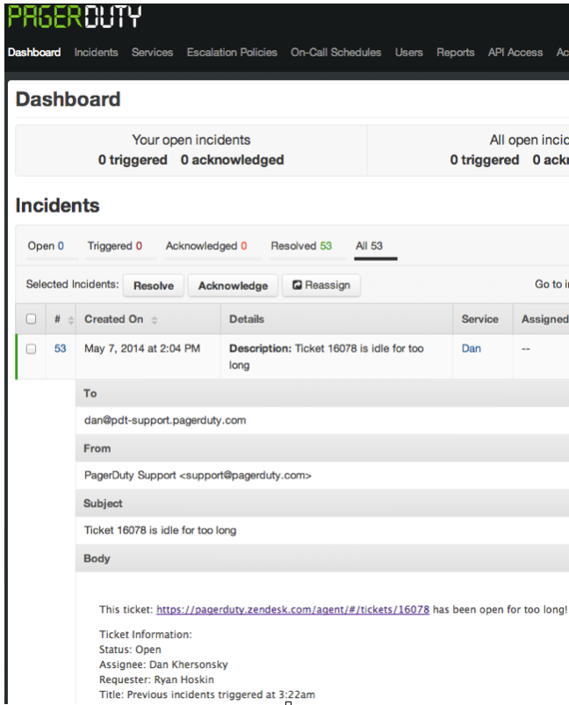Switch to the Open incidents tab

46,246
